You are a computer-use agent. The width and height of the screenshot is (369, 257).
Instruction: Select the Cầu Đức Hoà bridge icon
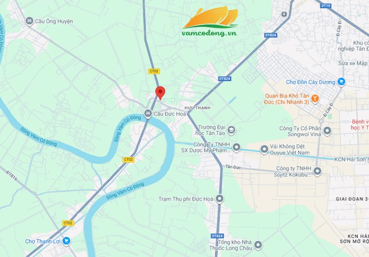tap(148, 114)
